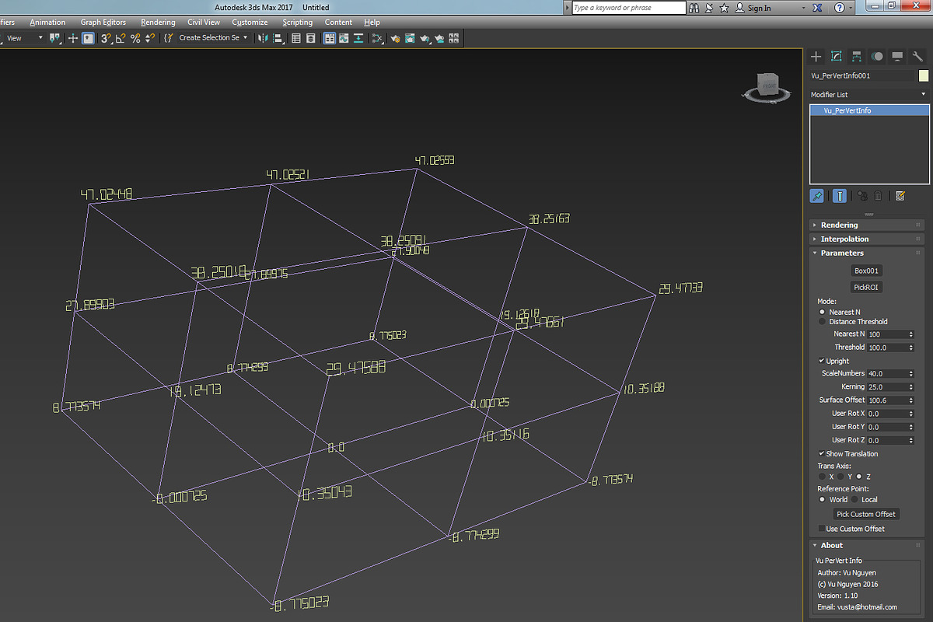Toggle the Show Translation checkbox

(822, 453)
